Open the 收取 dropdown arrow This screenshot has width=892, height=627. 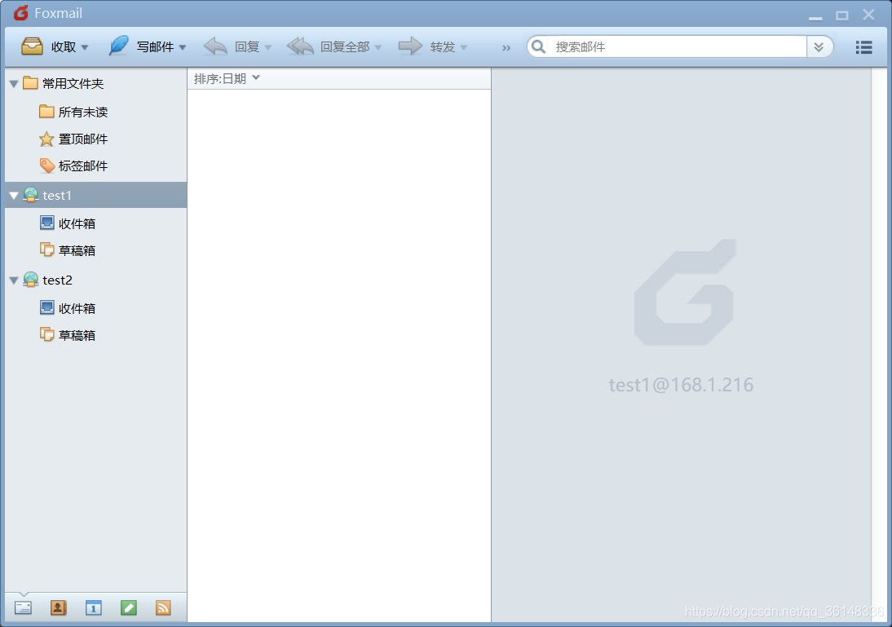click(85, 47)
